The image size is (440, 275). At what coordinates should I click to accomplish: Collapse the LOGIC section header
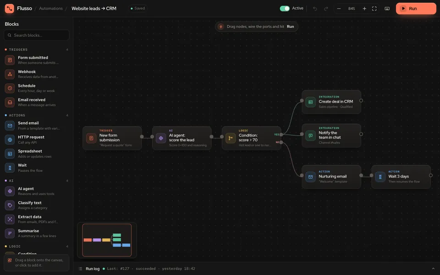[x=37, y=247]
